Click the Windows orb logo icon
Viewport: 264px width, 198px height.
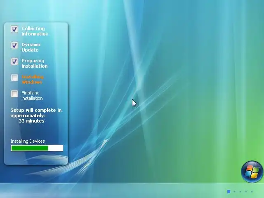(252, 172)
